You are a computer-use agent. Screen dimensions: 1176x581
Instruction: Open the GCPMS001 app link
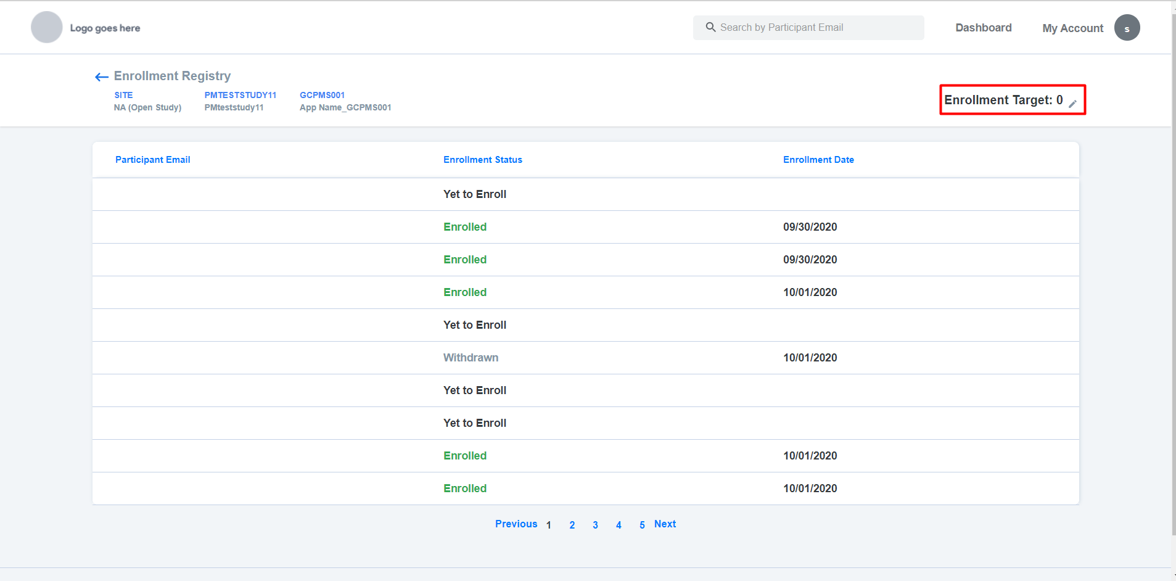[321, 95]
